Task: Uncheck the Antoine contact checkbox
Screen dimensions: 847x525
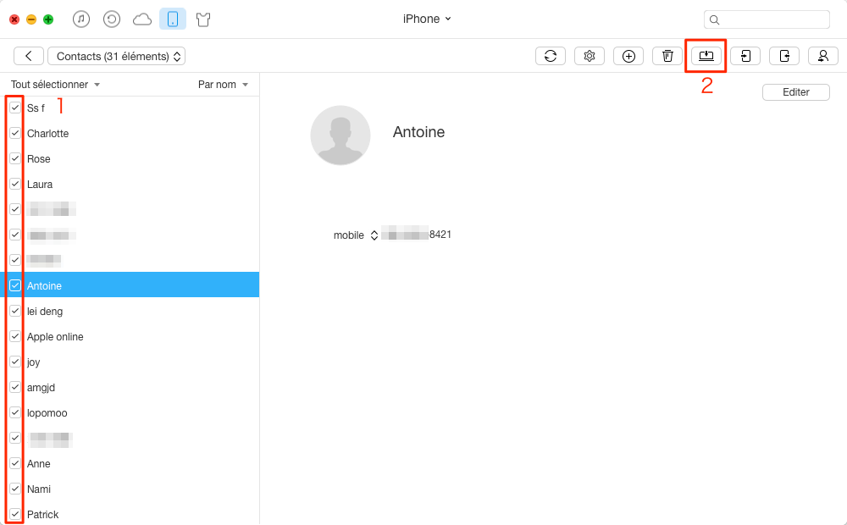Action: (15, 285)
